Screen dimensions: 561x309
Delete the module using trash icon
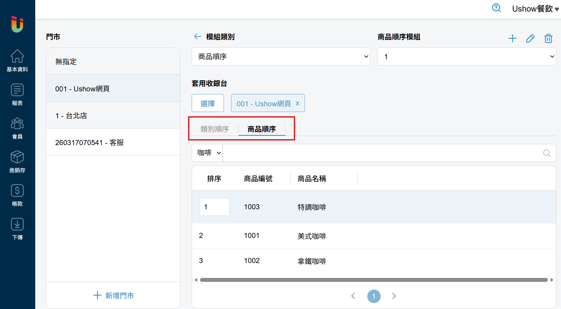[548, 38]
